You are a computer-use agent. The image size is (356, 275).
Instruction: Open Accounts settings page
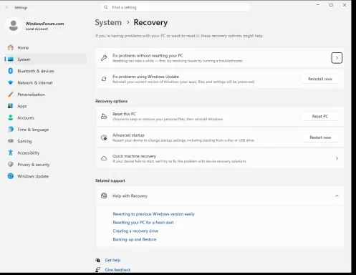45,117
